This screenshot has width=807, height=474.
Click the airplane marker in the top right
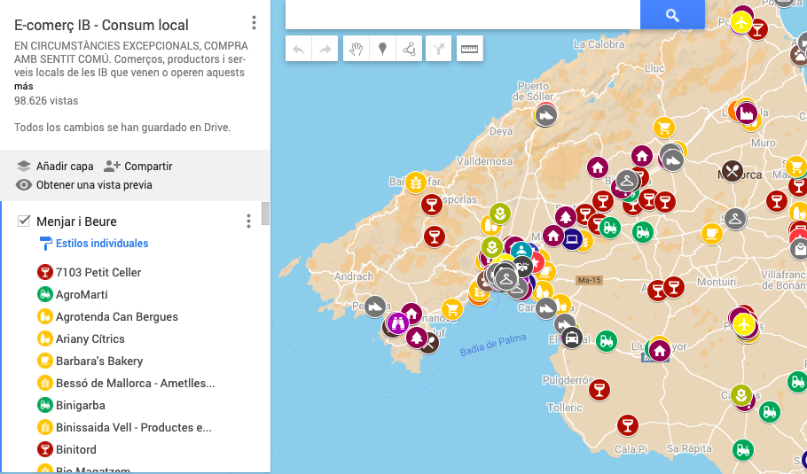click(x=741, y=23)
